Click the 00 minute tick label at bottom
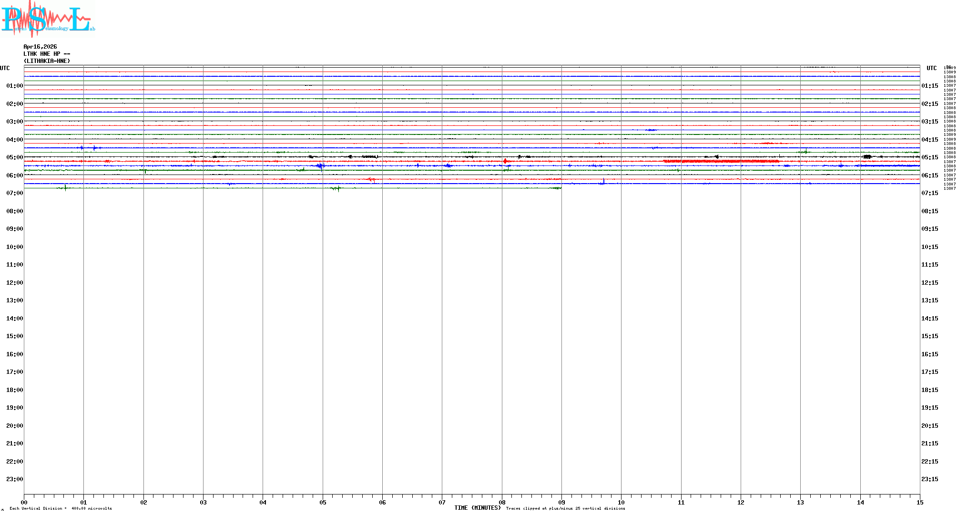Screen dimensions: 958x515 click(24, 503)
